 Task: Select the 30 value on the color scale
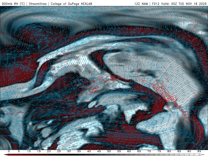(x=69, y=151)
